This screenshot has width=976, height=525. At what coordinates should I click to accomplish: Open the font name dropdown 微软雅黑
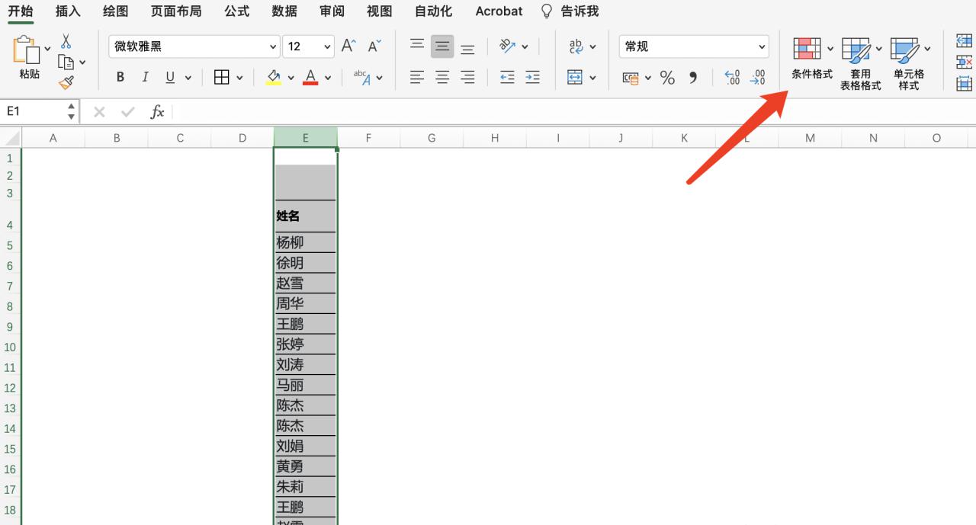coord(273,46)
